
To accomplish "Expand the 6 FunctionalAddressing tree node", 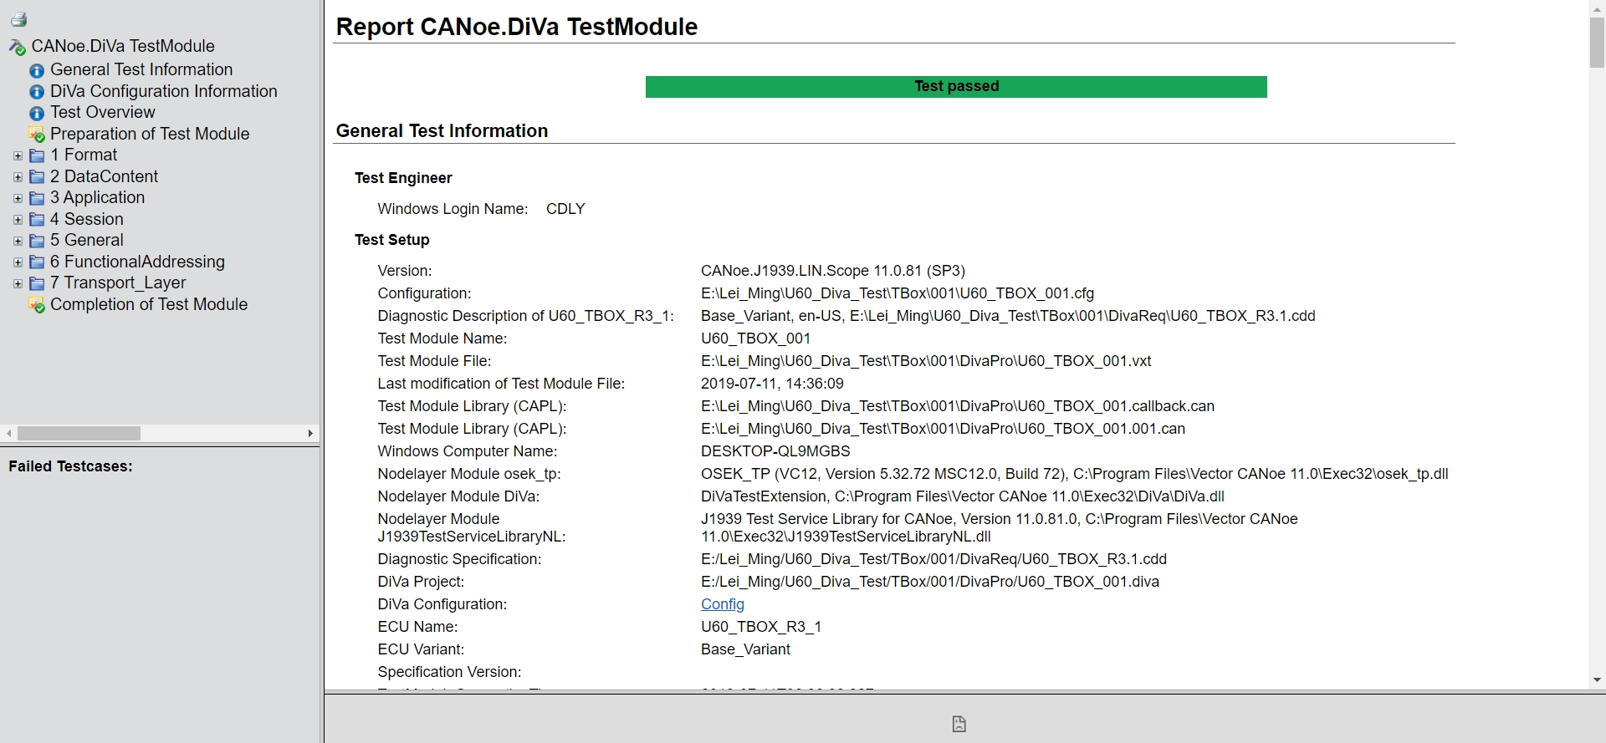I will click(x=18, y=262).
